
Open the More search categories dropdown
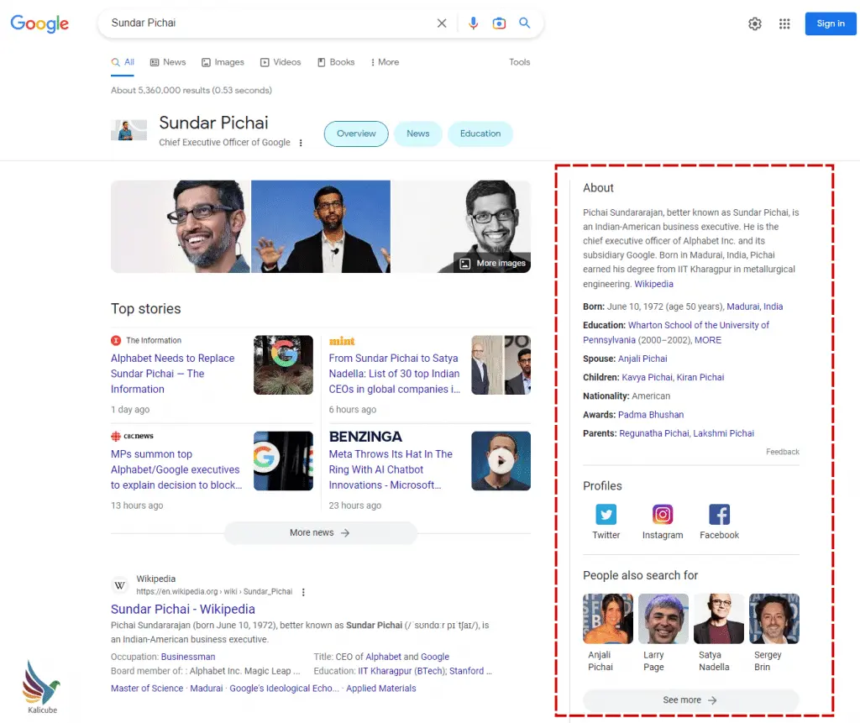tap(383, 62)
